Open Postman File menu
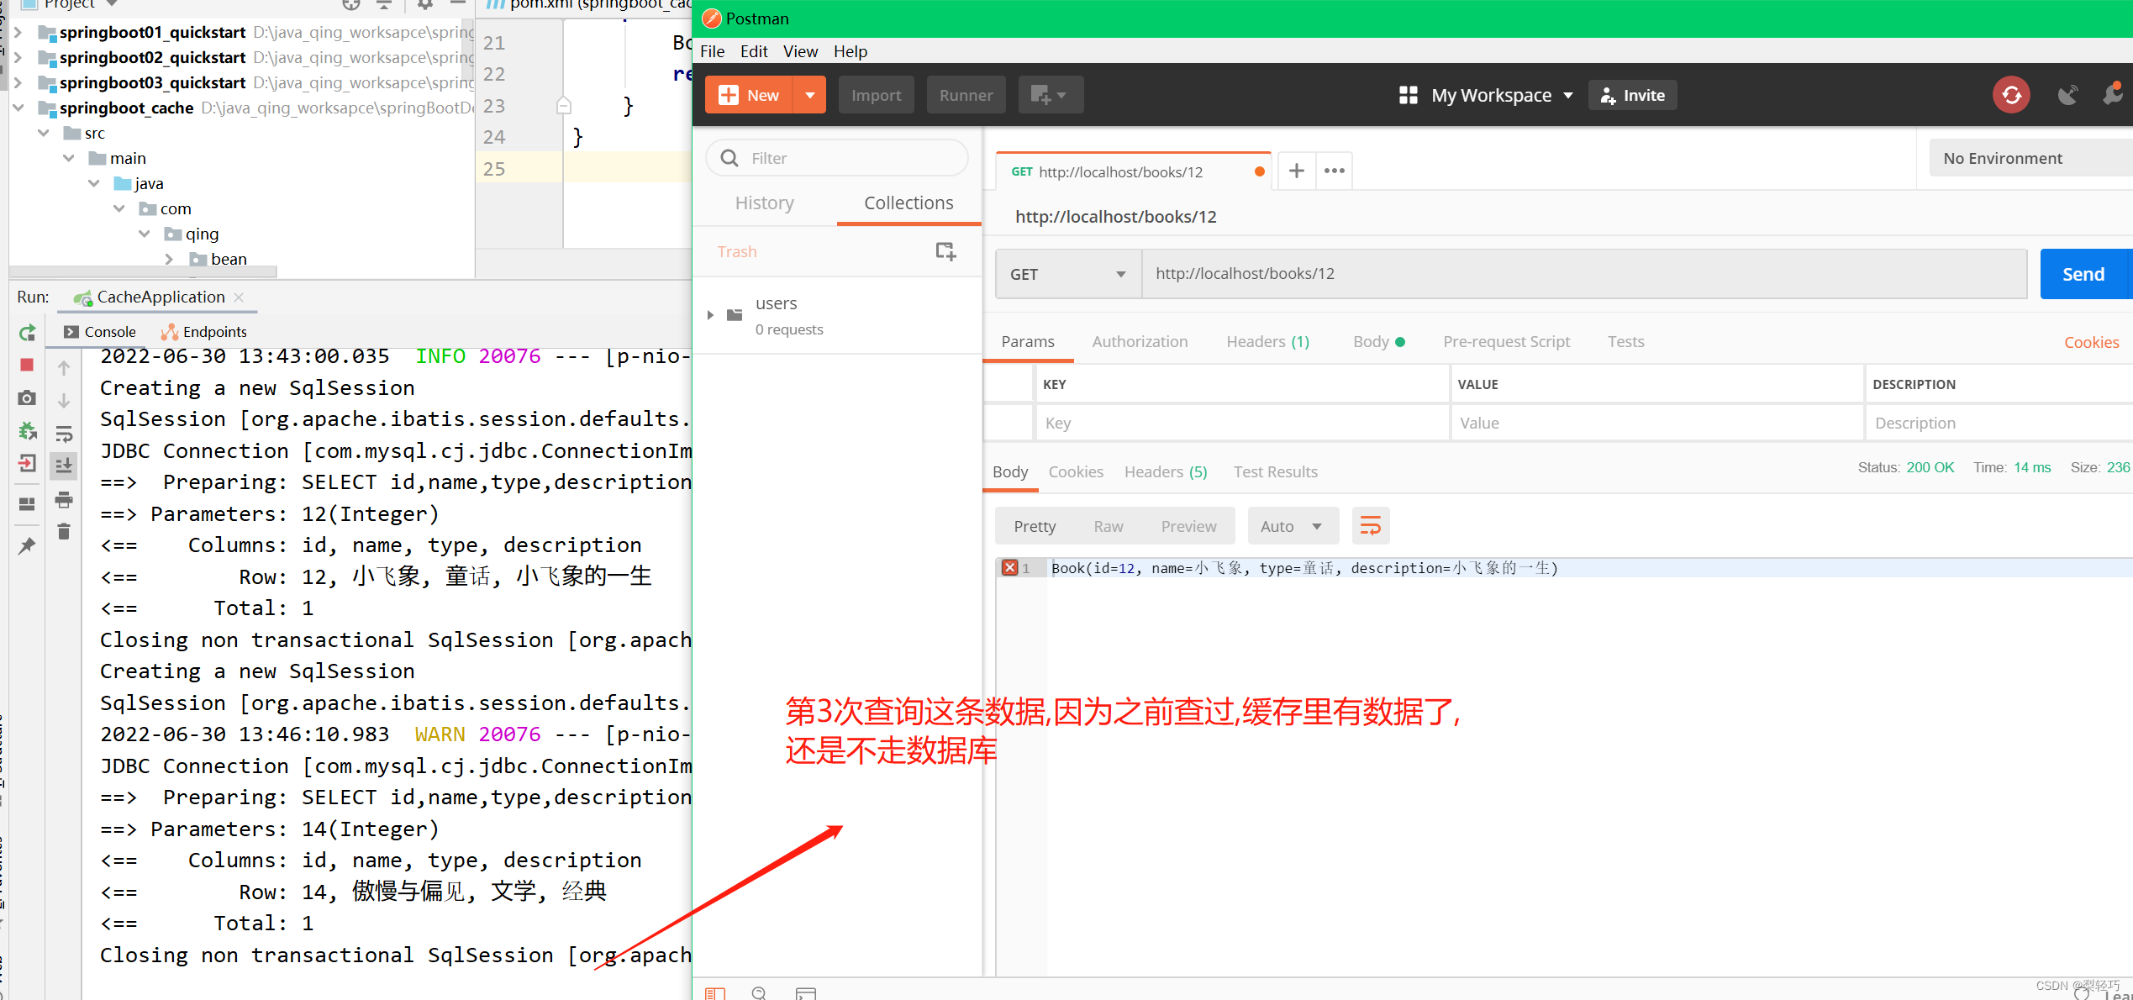Screen dimensions: 2133x1000 [x=712, y=51]
